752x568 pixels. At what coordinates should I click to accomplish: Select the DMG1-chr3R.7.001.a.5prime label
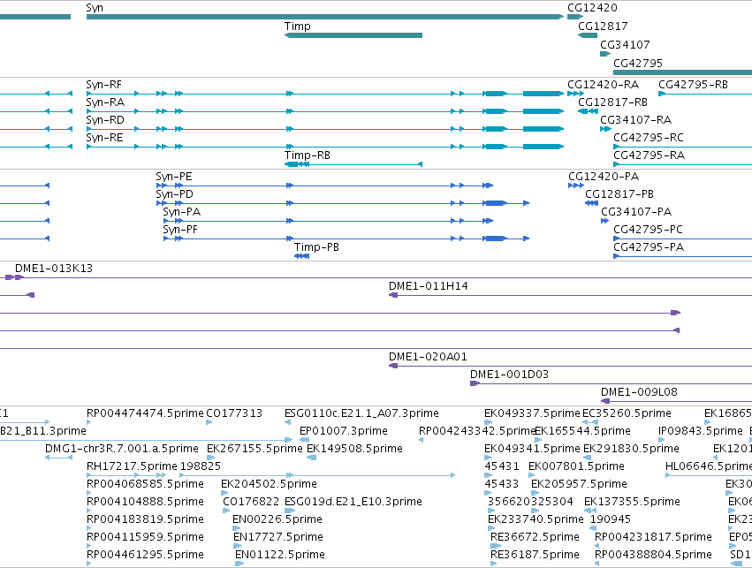[x=122, y=449]
